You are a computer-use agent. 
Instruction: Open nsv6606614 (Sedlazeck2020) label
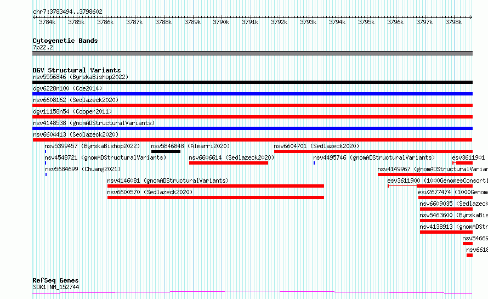tap(231, 157)
